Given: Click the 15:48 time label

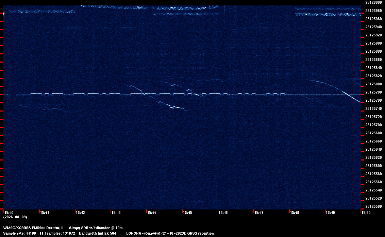Looking at the screenshot, I should (x=295, y=213).
